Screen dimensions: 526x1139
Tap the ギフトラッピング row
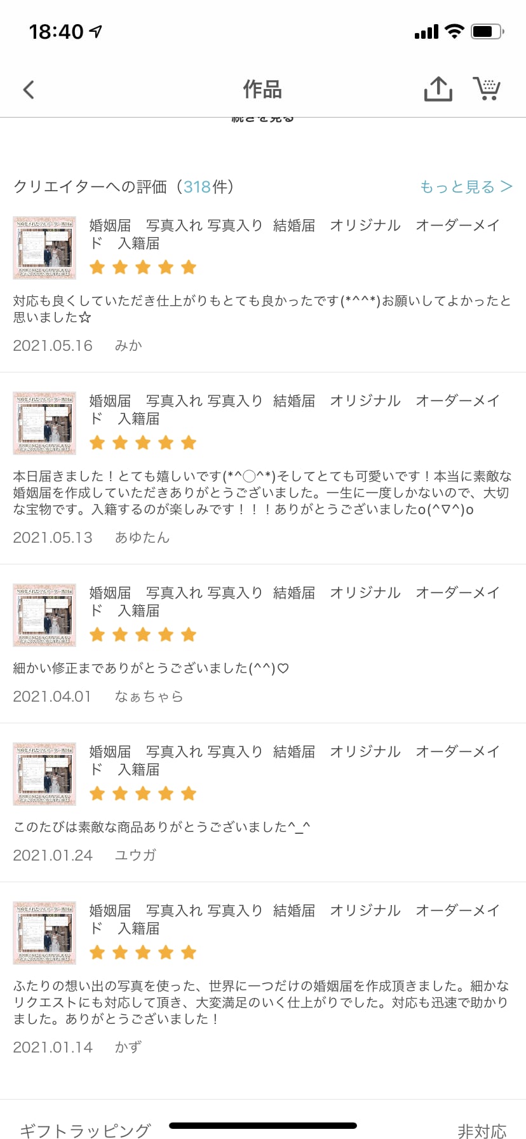pos(85,1130)
